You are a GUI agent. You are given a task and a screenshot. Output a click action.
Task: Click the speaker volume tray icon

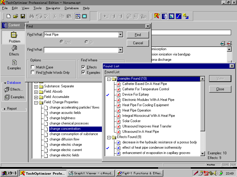coord(215,173)
